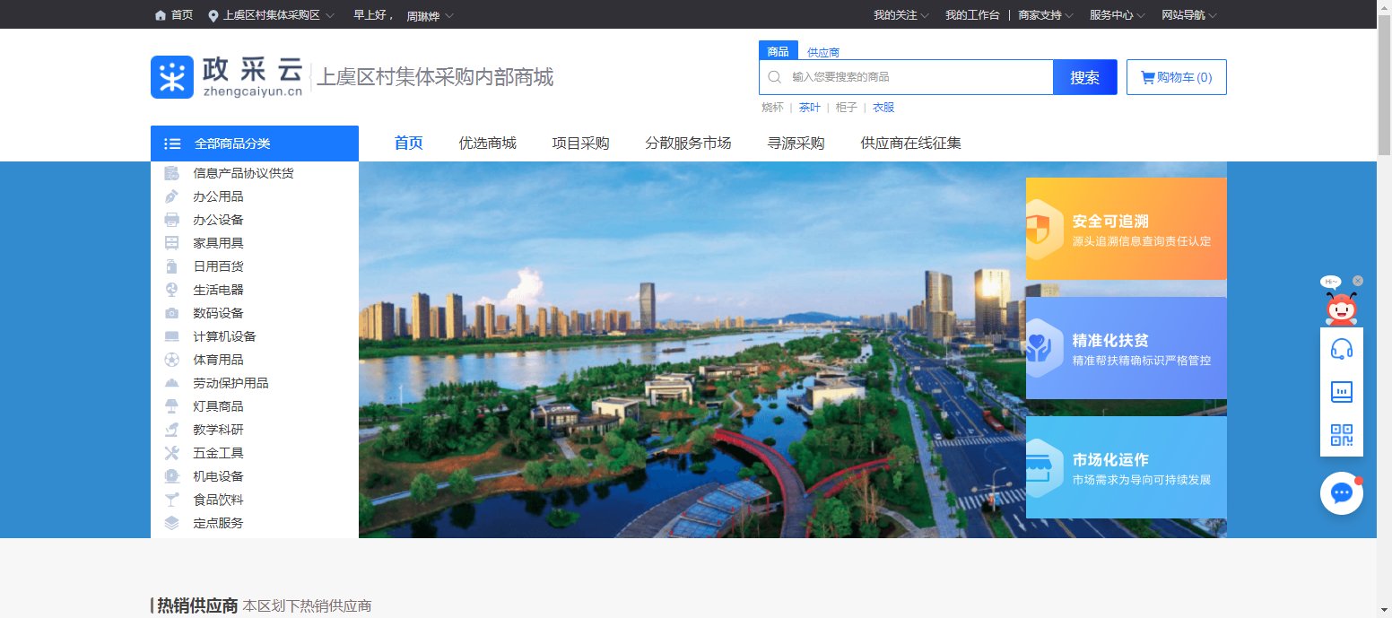Click the 衣服 search suggestion
Screen dimensions: 1392x618
click(x=883, y=108)
